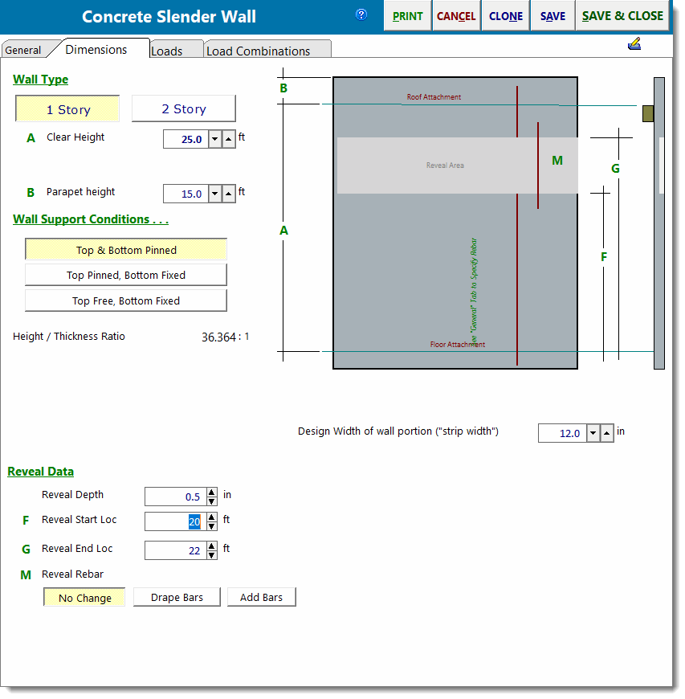This screenshot has height=699, width=685.
Task: Open the Load Combinations tab
Action: (x=259, y=51)
